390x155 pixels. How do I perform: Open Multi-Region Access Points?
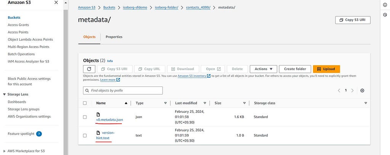coord(28,47)
